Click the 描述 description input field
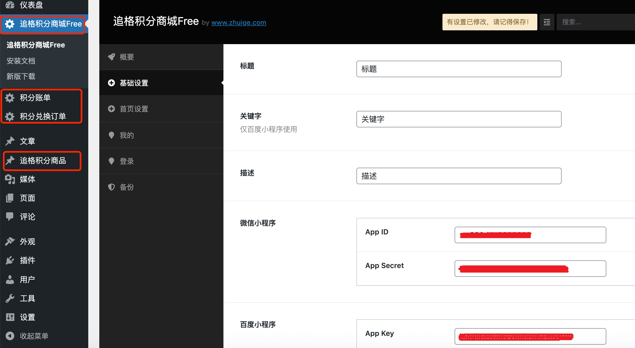The width and height of the screenshot is (635, 348). [459, 176]
